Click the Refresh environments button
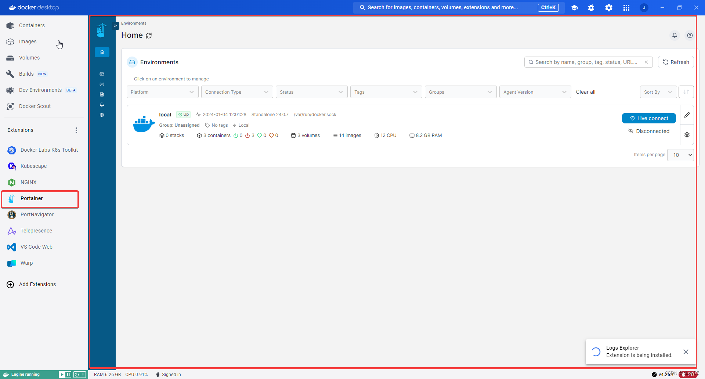 tap(676, 62)
